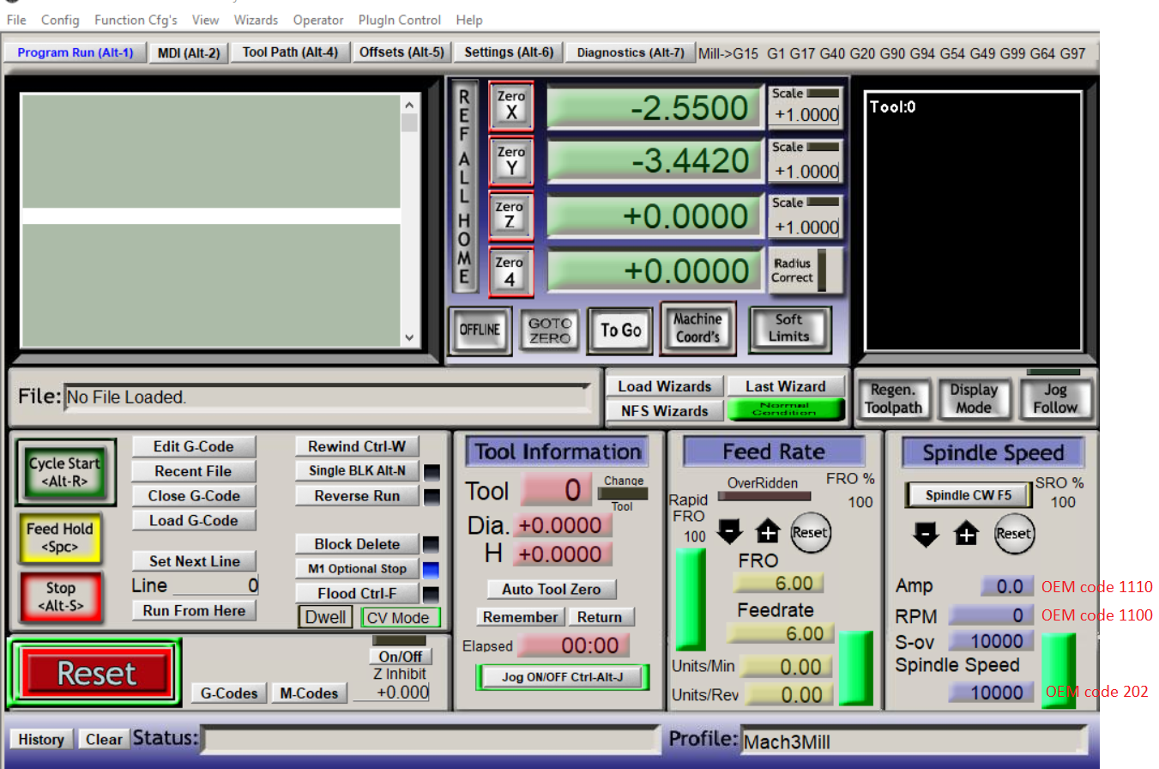Click the M-Codes button
The width and height of the screenshot is (1159, 769).
(309, 693)
